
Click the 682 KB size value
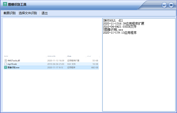pyautogui.click(x=95, y=68)
